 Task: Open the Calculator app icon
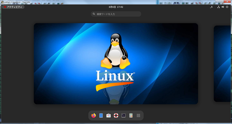(131, 115)
